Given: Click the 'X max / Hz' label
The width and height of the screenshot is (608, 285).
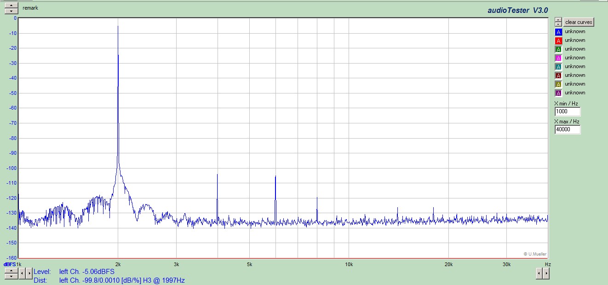Looking at the screenshot, I should [x=567, y=122].
